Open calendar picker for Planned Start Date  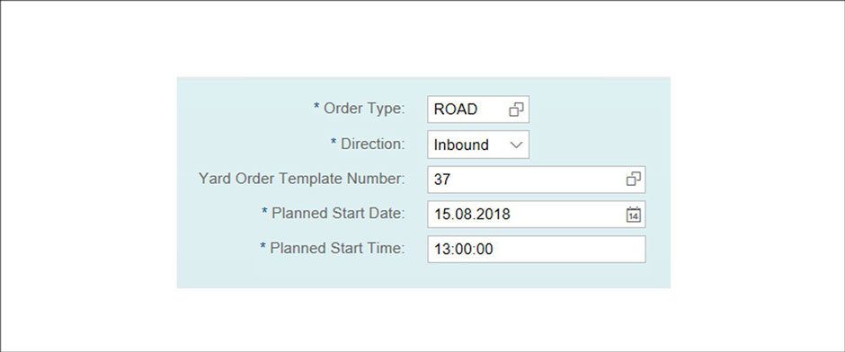[633, 215]
